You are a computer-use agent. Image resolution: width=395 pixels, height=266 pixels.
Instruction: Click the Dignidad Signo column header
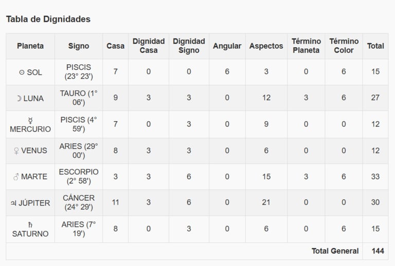pos(189,46)
